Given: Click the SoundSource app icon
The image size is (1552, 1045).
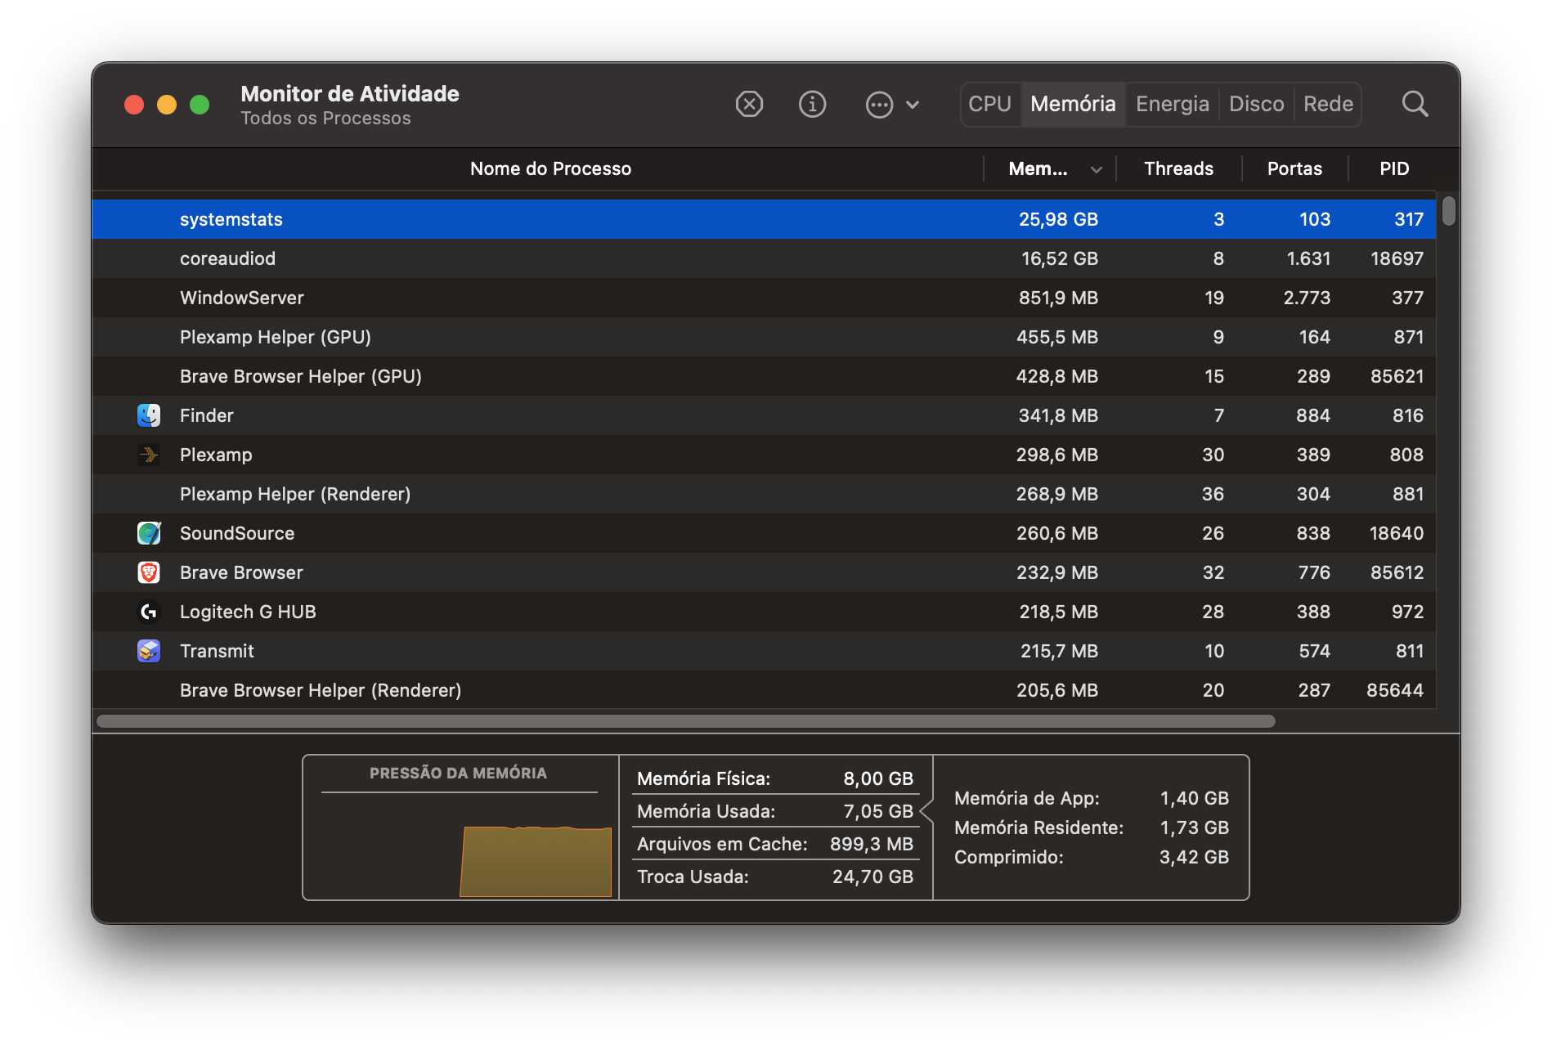Looking at the screenshot, I should tap(149, 533).
